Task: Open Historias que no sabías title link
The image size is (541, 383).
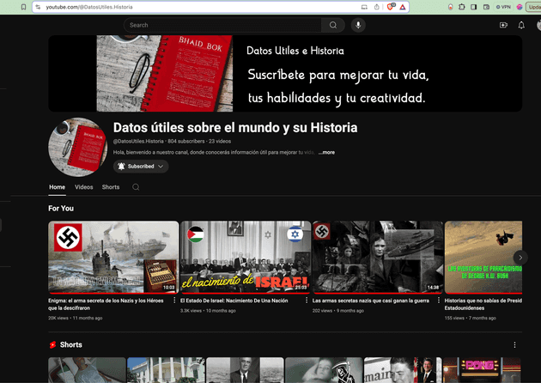Action: pos(483,304)
